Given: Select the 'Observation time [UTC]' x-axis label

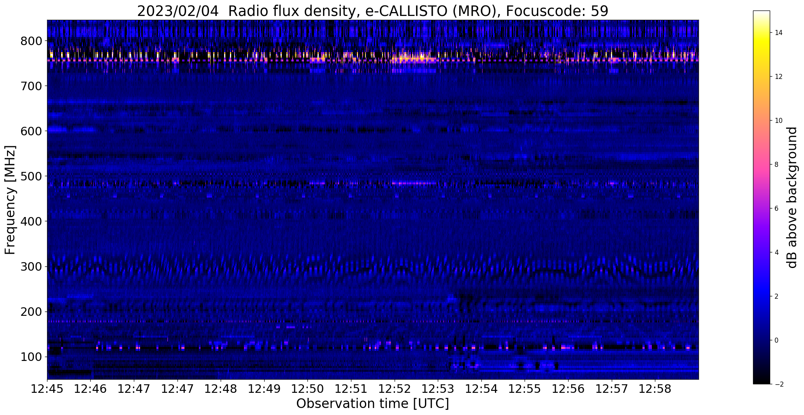Looking at the screenshot, I should (x=372, y=404).
